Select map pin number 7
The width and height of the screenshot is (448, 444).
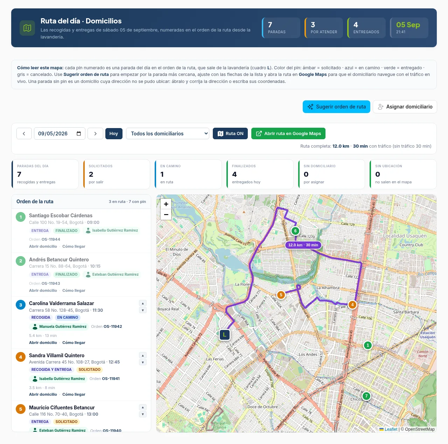pyautogui.click(x=366, y=396)
